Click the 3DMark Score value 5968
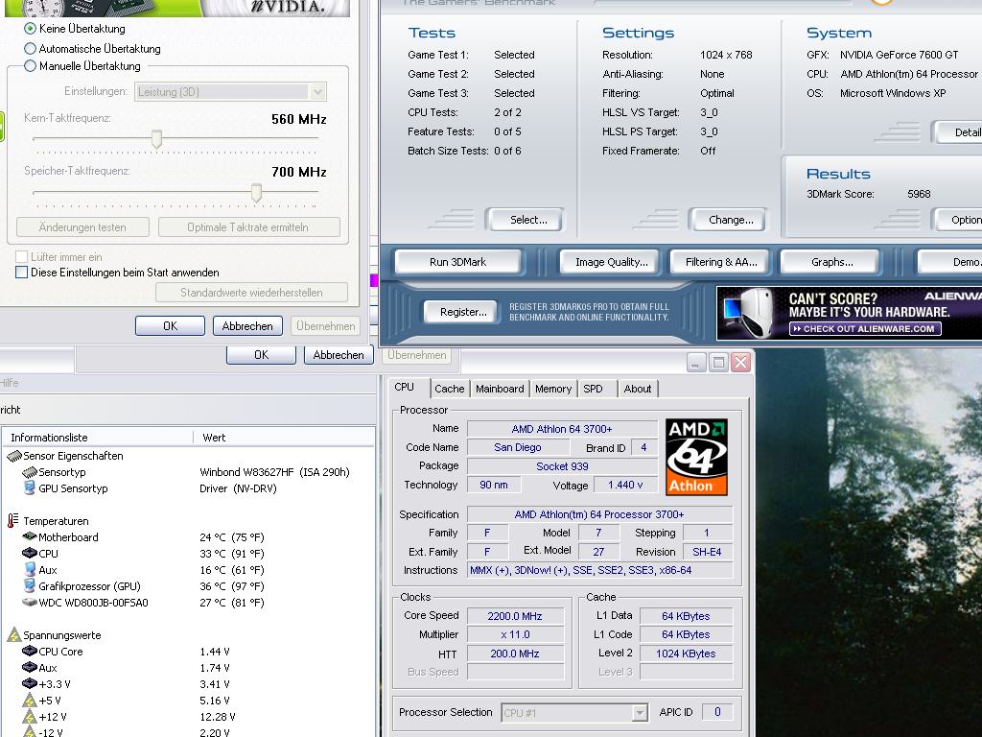Image resolution: width=982 pixels, height=737 pixels. click(x=919, y=194)
